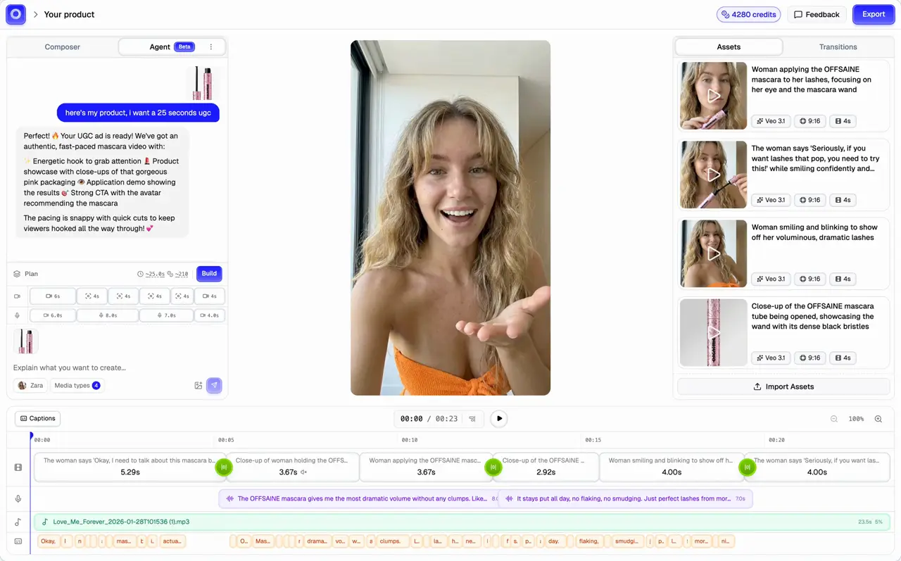Toggle the Captions button
Viewport: 901px width, 561px height.
click(38, 419)
